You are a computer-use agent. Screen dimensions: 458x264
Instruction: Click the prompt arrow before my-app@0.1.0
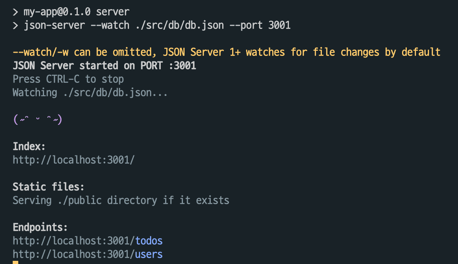[x=15, y=12]
